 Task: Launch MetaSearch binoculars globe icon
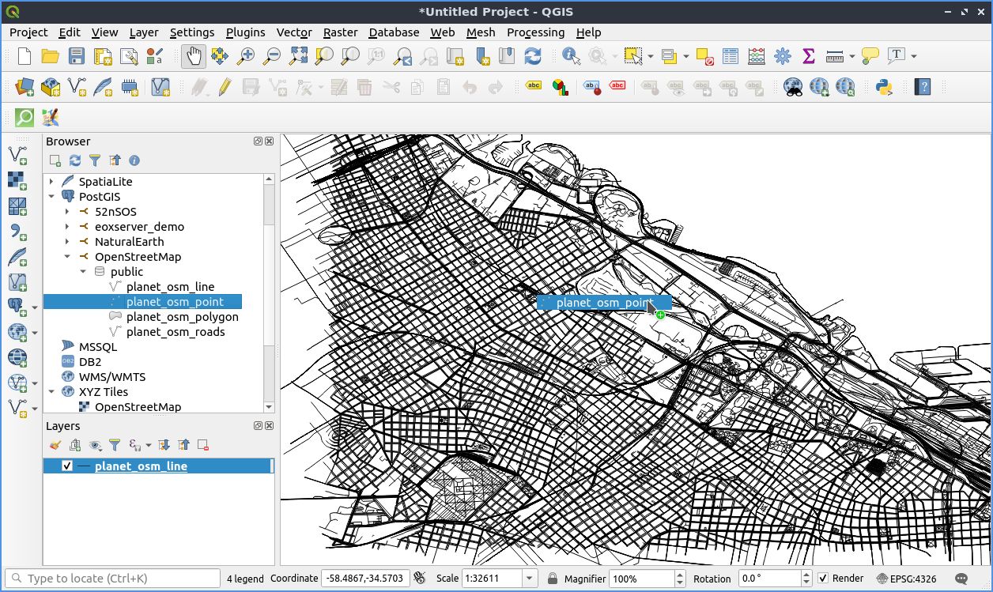(x=793, y=86)
